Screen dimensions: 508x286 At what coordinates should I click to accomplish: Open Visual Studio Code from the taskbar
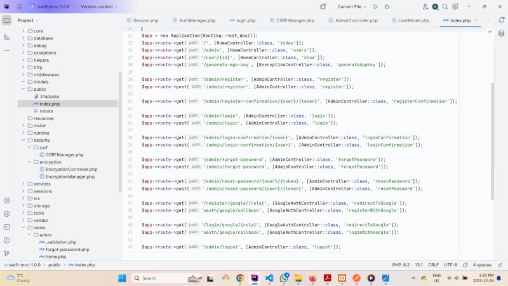point(268,278)
